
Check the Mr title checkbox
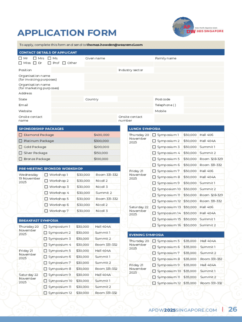(x=20, y=58)
